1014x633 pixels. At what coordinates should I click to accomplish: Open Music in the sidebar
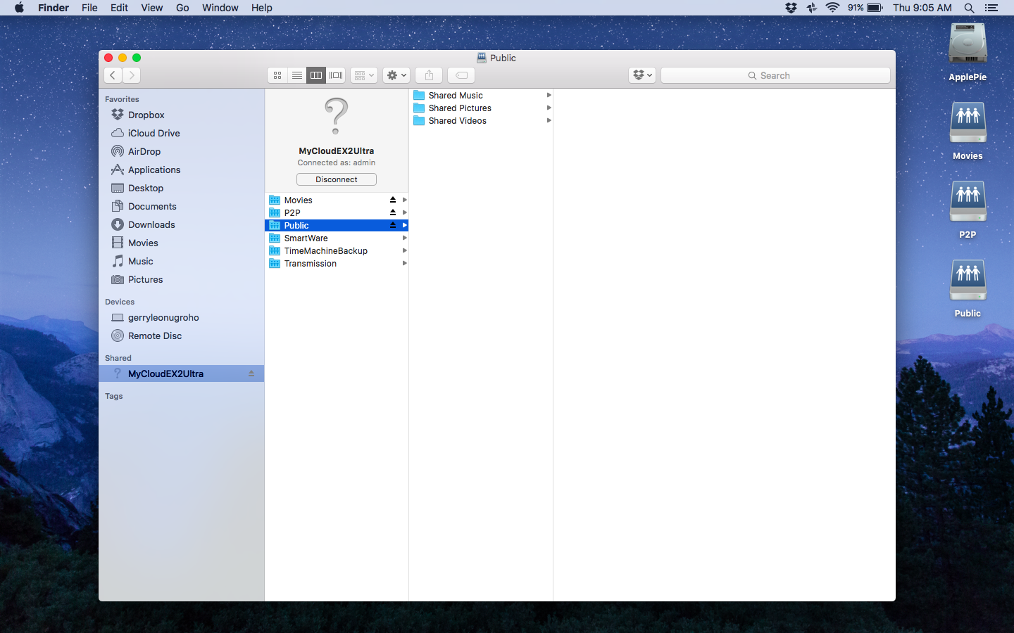point(181,261)
